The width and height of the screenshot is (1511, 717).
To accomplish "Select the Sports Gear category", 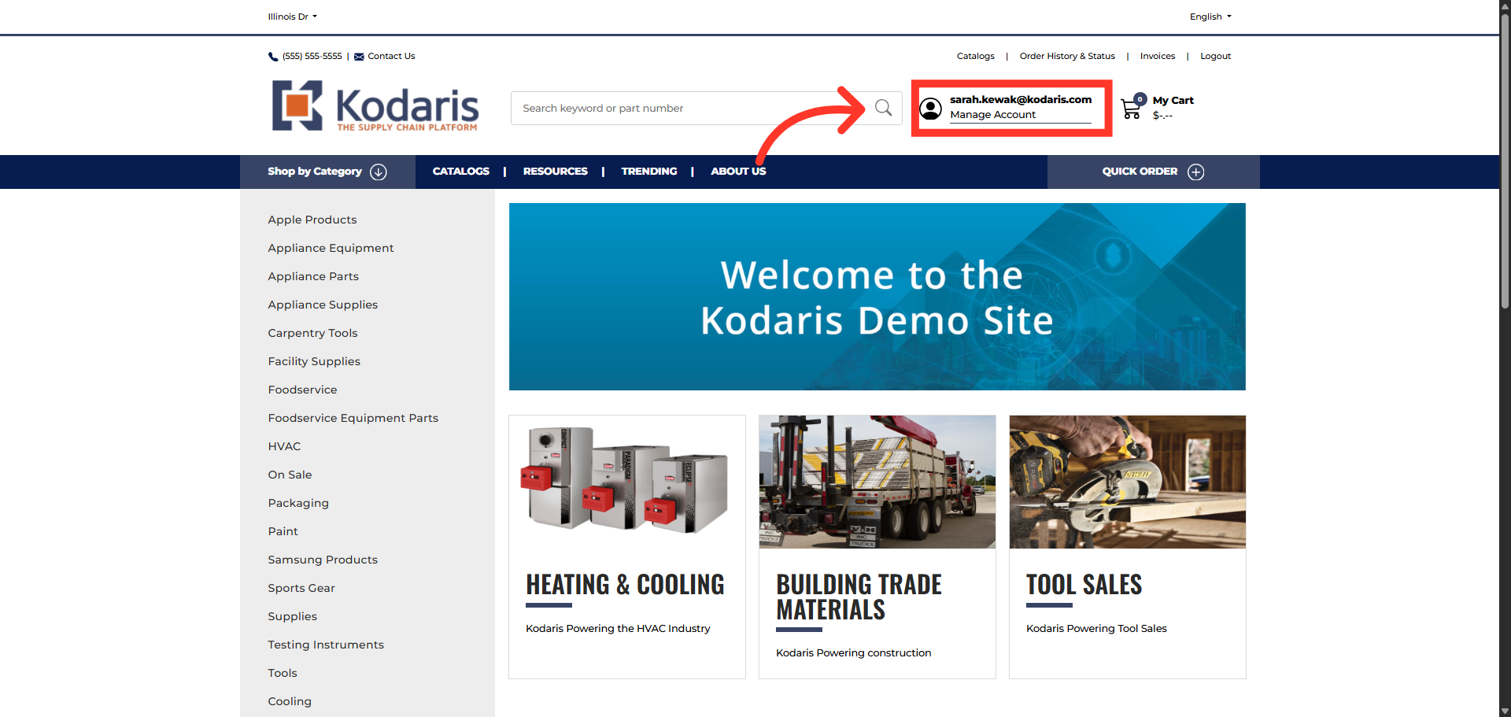I will click(x=301, y=588).
